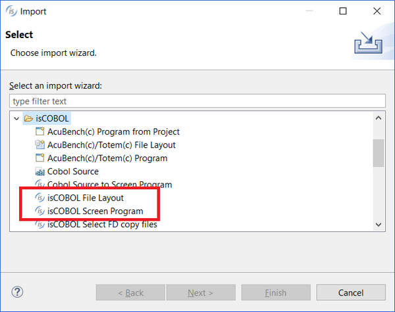Click the Cobol Source icon

tap(39, 171)
